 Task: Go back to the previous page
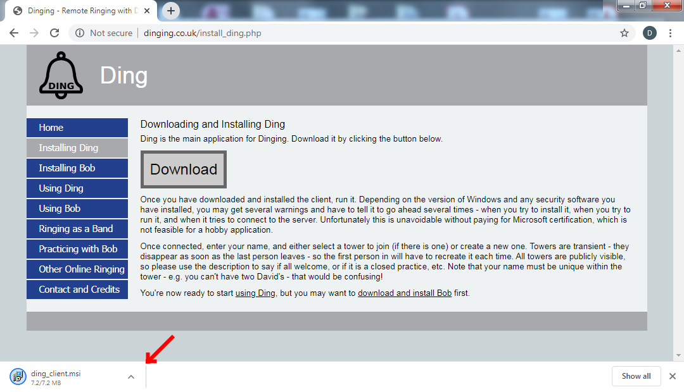click(x=14, y=33)
